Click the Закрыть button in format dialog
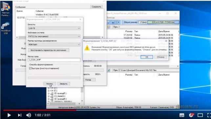Screen dimensions: 211x119 [x=64, y=84]
